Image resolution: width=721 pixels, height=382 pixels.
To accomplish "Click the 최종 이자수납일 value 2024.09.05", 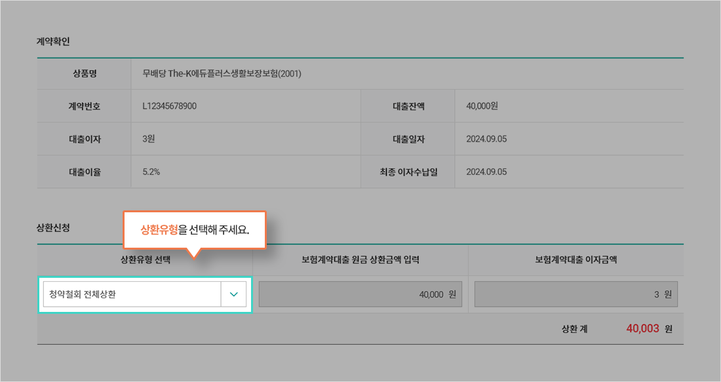I will tap(486, 172).
